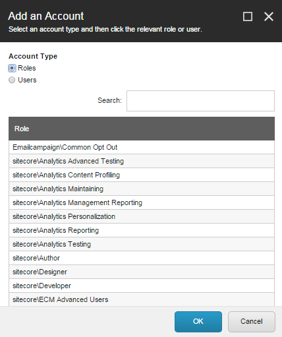Pick sitecore\Analytics Reporting role
The width and height of the screenshot is (282, 337).
pos(142,230)
